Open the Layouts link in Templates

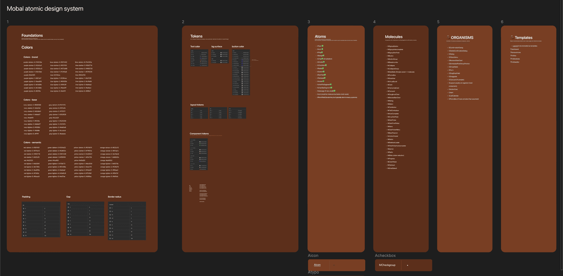[x=515, y=46]
